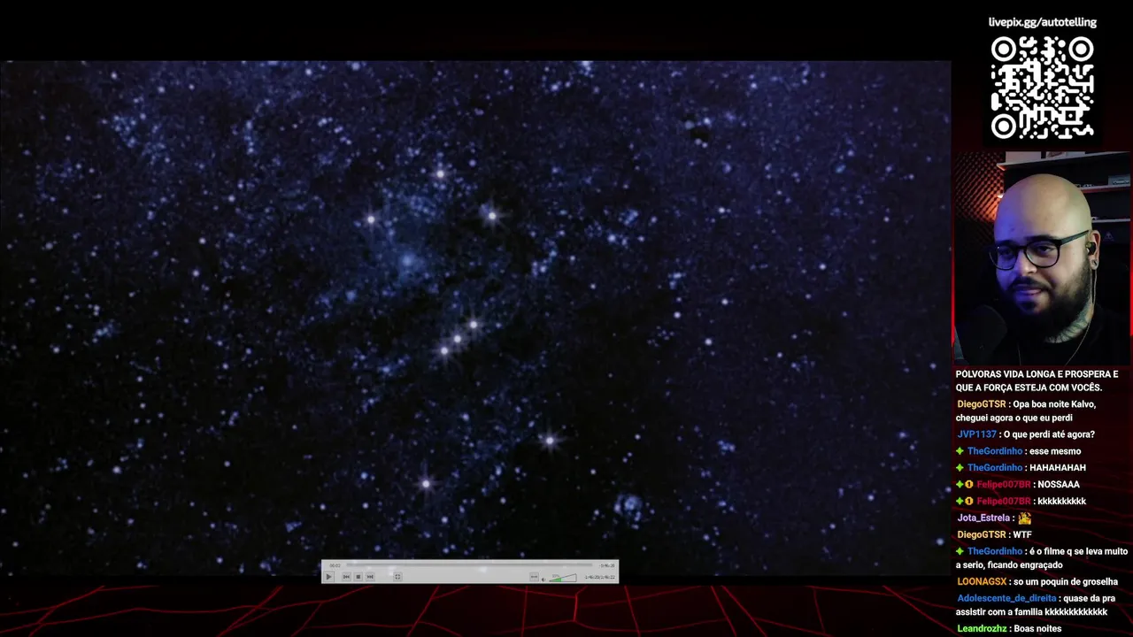Click TheGordinho name beside 'HAHAHAHAH'
This screenshot has height=637, width=1133.
tap(995, 468)
